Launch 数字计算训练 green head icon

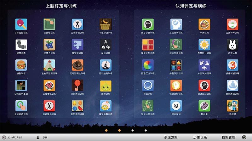pyautogui.click(x=148, y=24)
